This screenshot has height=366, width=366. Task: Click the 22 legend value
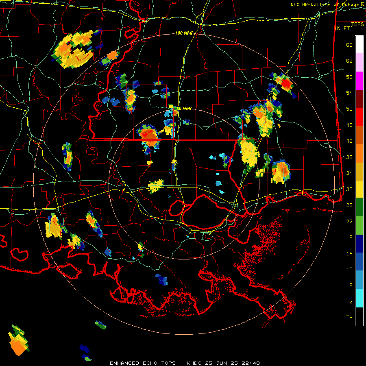click(349, 221)
